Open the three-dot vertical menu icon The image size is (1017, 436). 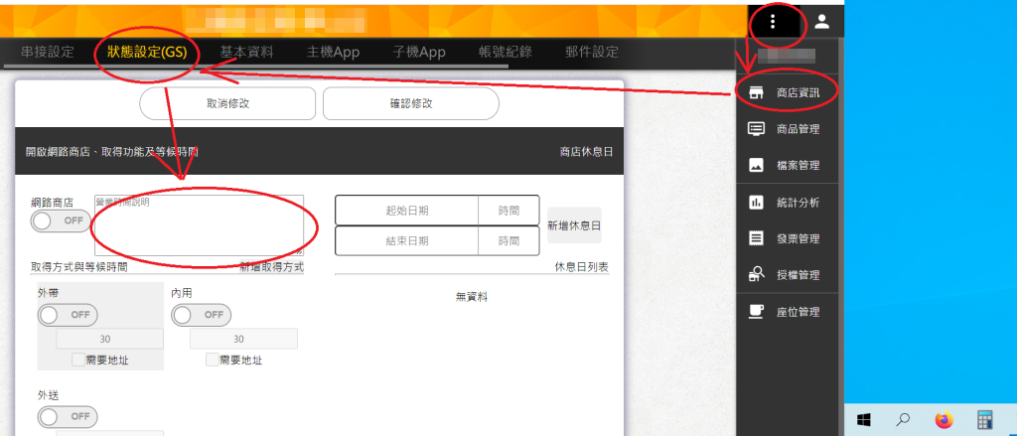click(773, 22)
